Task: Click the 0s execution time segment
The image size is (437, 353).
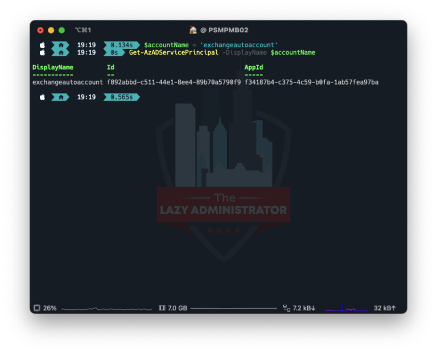Action: 114,52
